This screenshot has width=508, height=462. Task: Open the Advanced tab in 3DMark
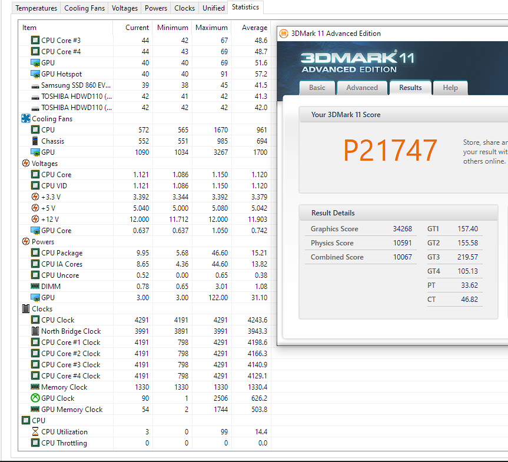tap(362, 88)
